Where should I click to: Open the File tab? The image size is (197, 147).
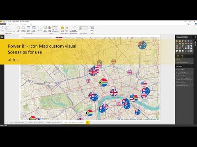coord(2,24)
